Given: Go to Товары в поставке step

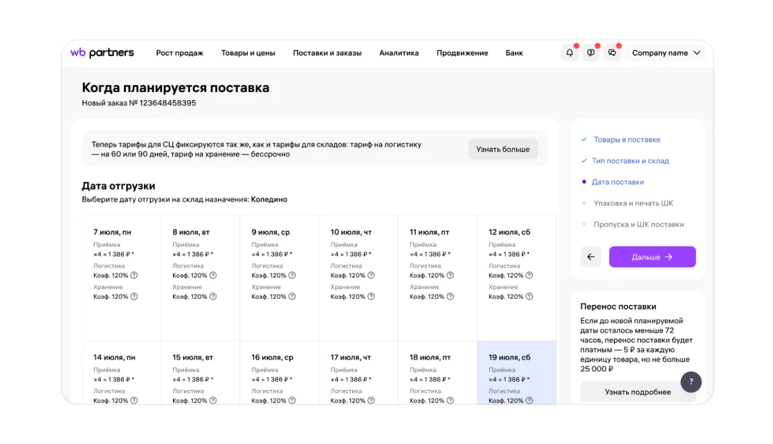Looking at the screenshot, I should tap(626, 140).
